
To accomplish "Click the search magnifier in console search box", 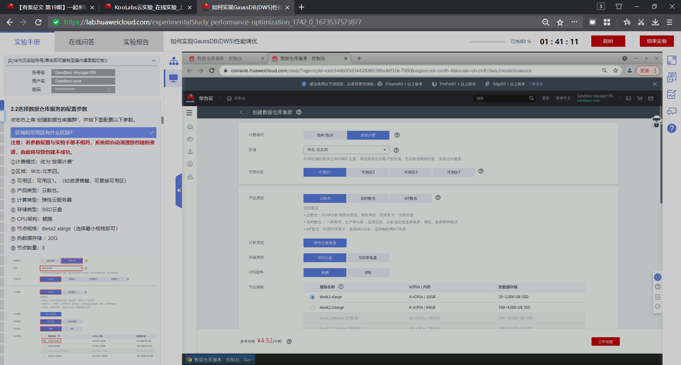I will [531, 98].
